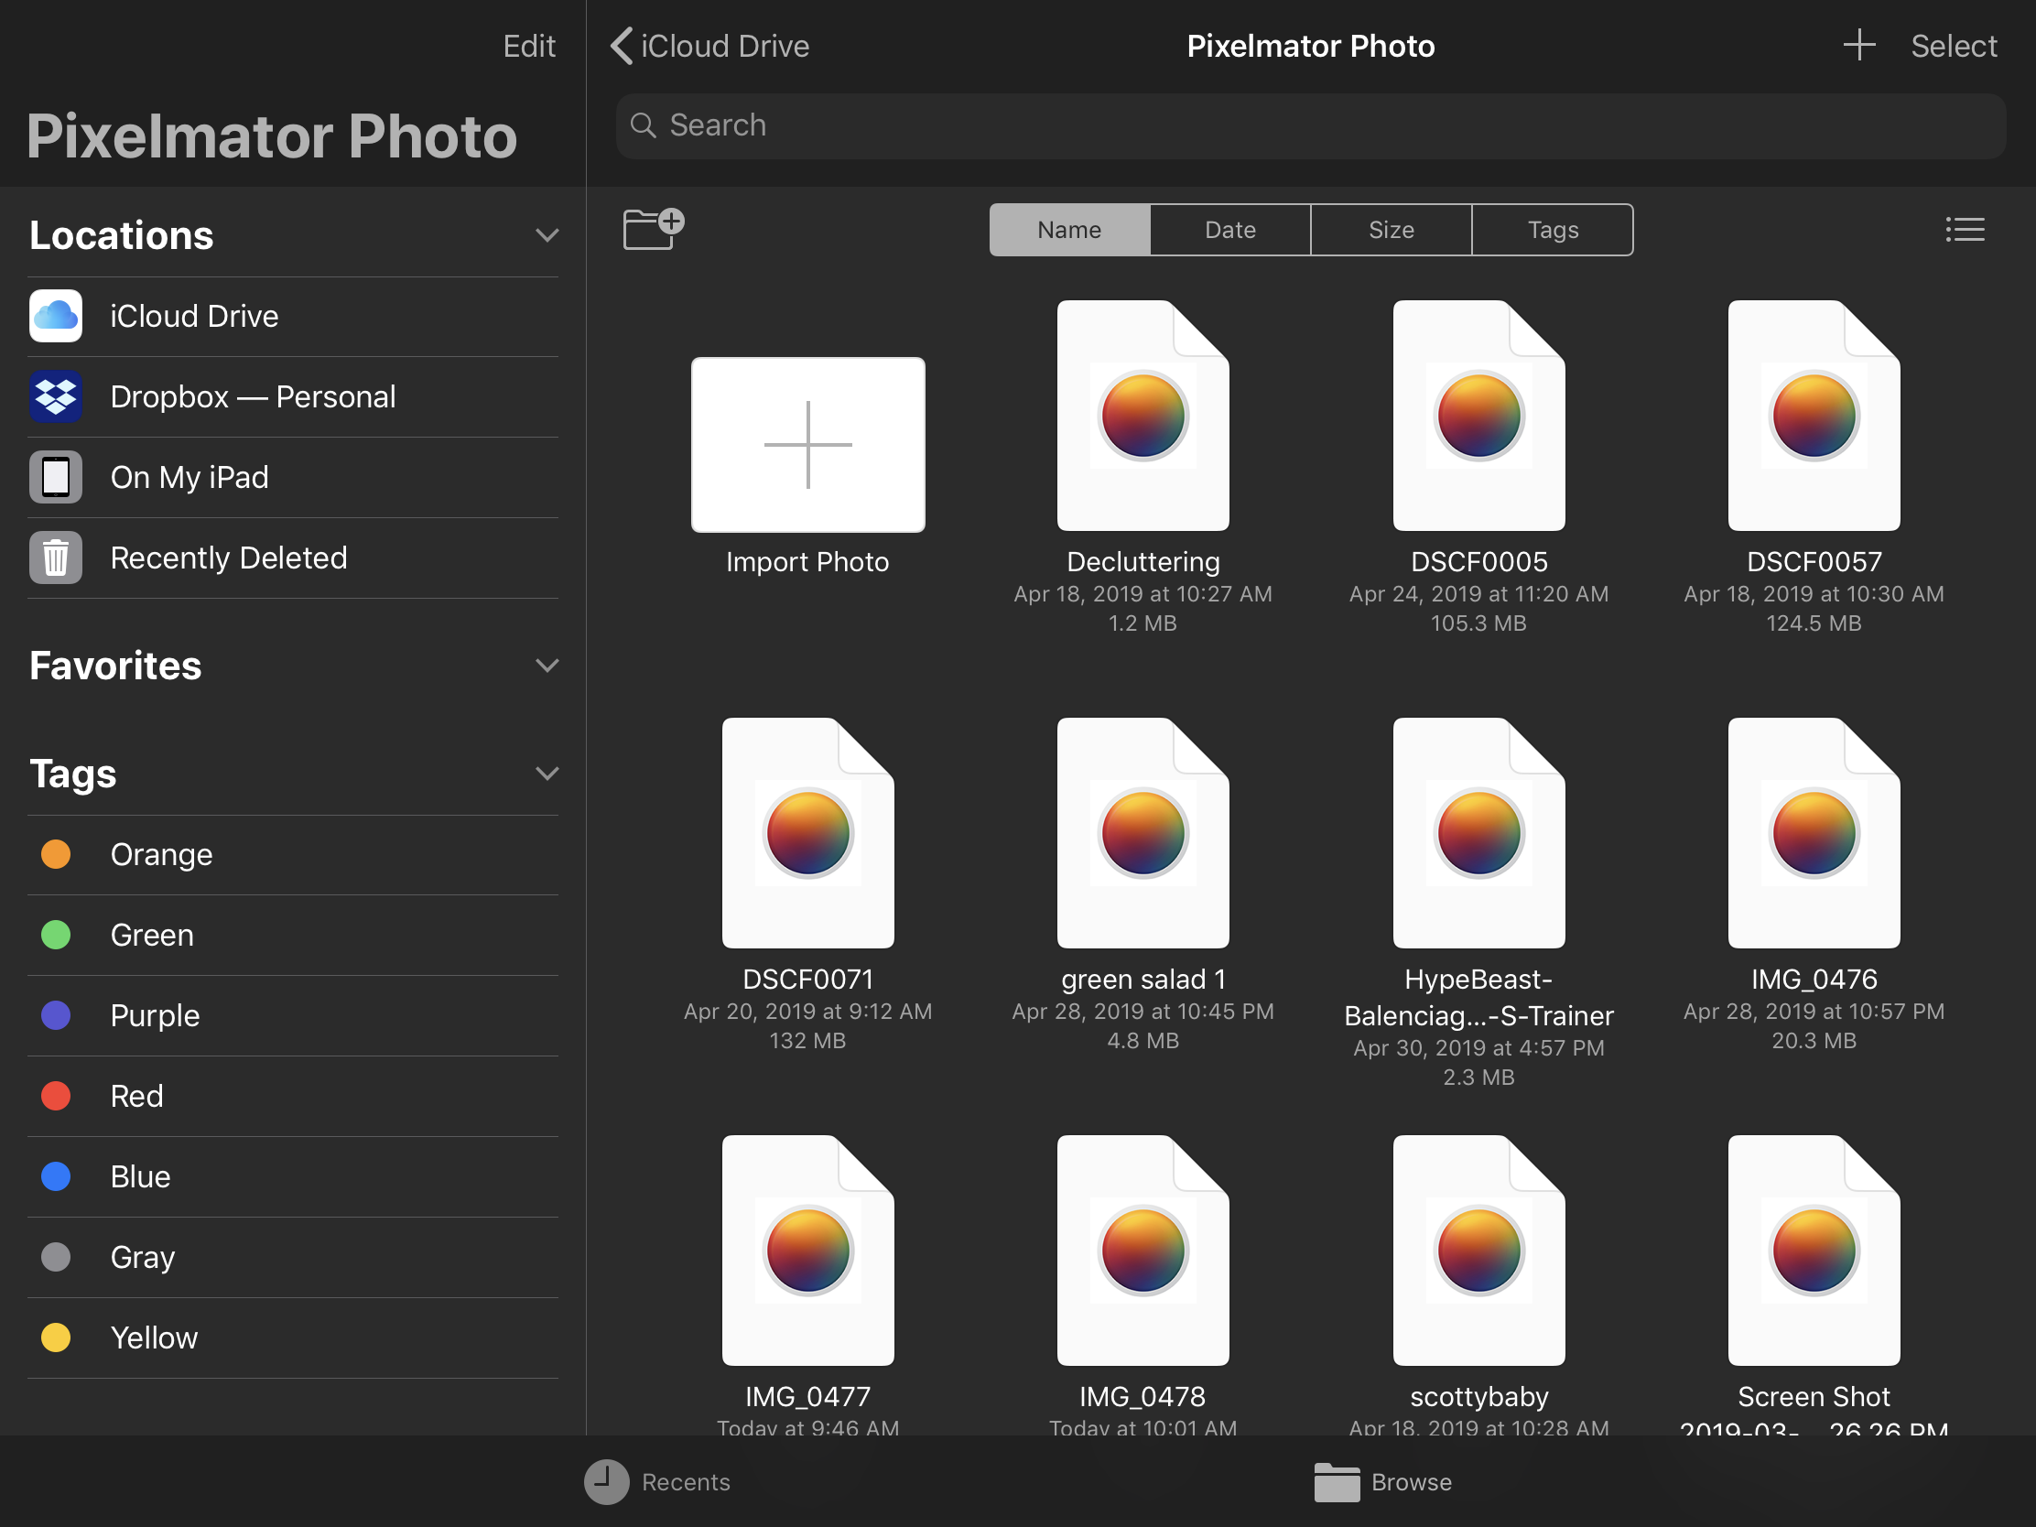The width and height of the screenshot is (2036, 1527).
Task: Open the Import Photo tile
Action: click(807, 445)
